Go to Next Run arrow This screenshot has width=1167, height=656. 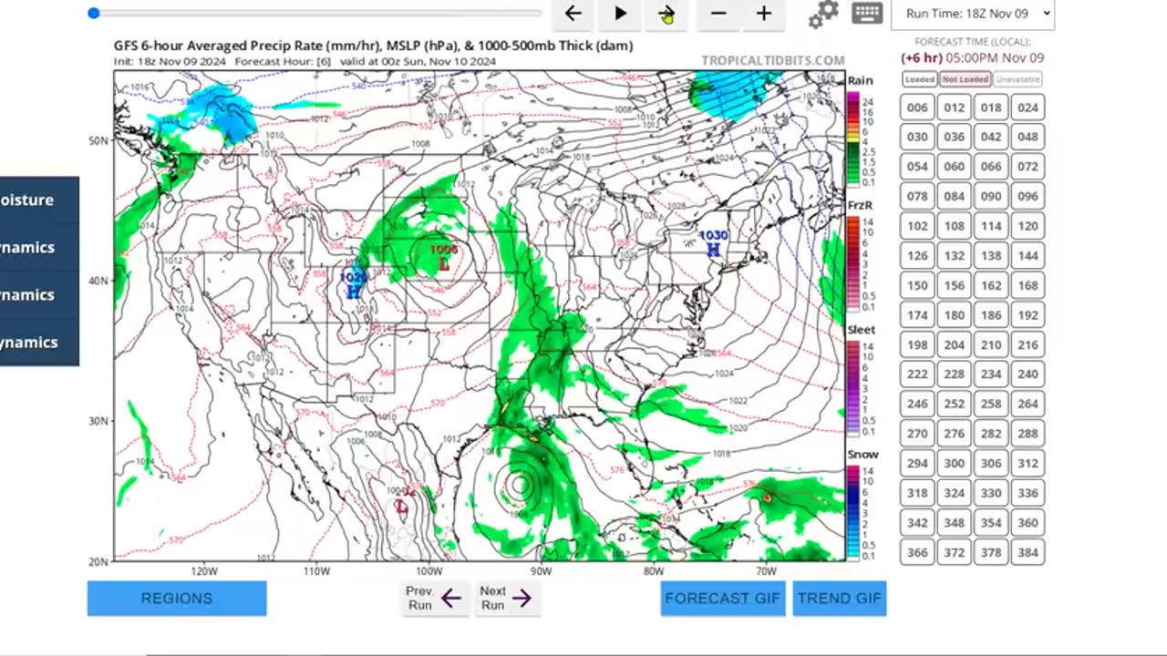pos(507,599)
